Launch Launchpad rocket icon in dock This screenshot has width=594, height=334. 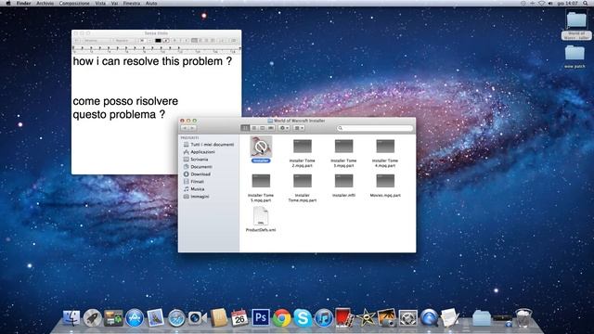coord(92,318)
